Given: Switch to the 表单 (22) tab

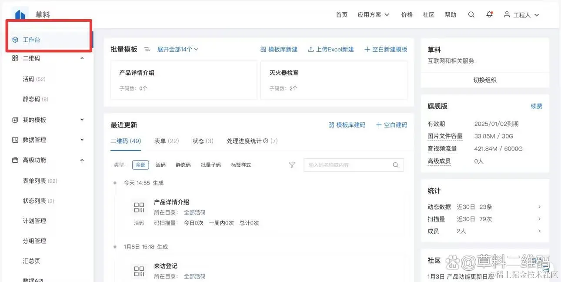Looking at the screenshot, I should click(x=167, y=141).
